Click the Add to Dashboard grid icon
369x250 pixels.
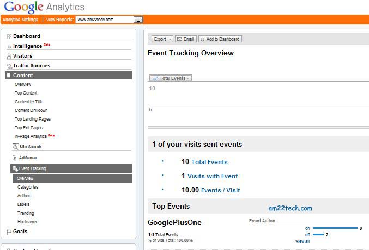[x=202, y=39]
